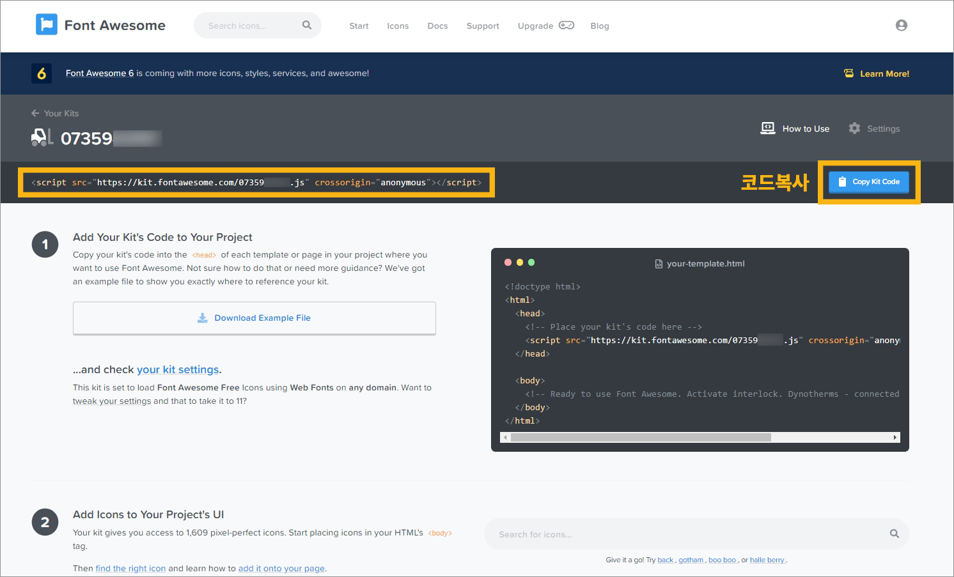
Task: Click the gamepad icon beside Upgrade
Action: coord(567,26)
